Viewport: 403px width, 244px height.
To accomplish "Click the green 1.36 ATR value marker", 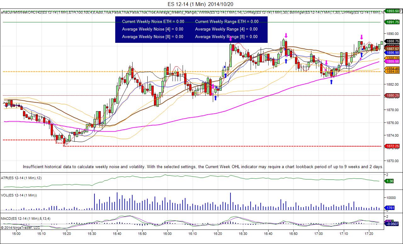I will click(x=390, y=181).
